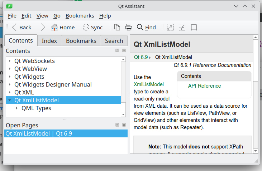Viewport: 262px width, 171px height.
Task: Select Qt XML in contents tree
Action: [24, 92]
